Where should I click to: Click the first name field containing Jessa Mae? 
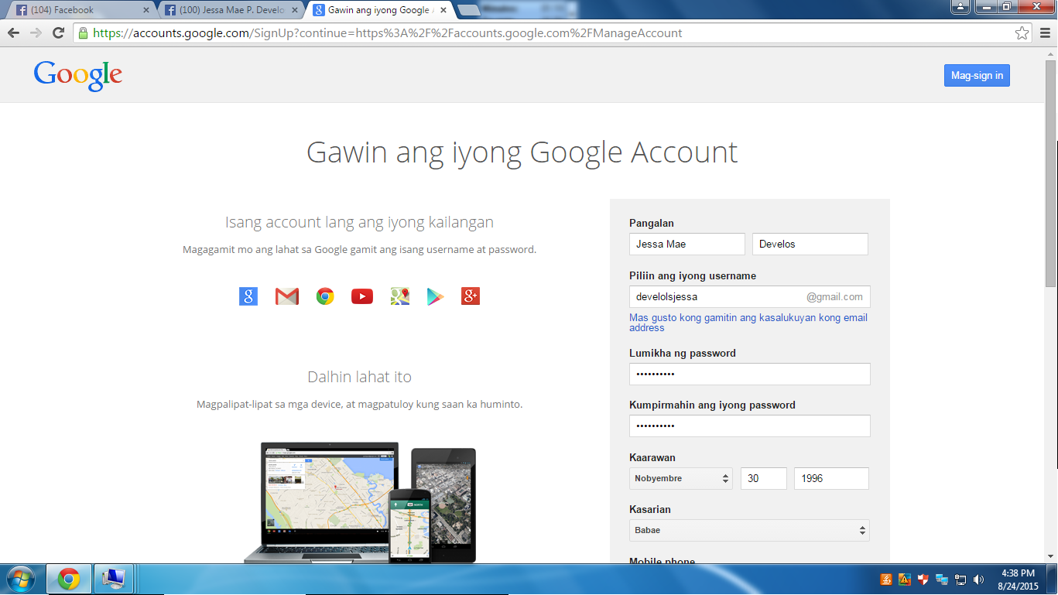[687, 244]
